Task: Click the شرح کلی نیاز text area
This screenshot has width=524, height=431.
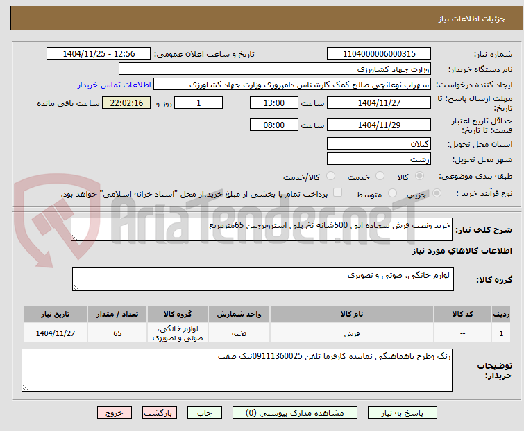Action: [x=262, y=229]
